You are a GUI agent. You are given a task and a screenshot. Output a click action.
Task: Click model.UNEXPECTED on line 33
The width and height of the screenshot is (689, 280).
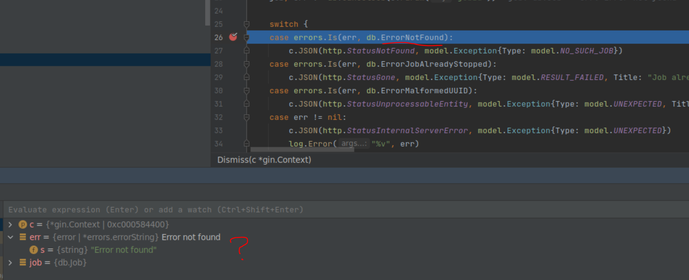click(x=623, y=131)
